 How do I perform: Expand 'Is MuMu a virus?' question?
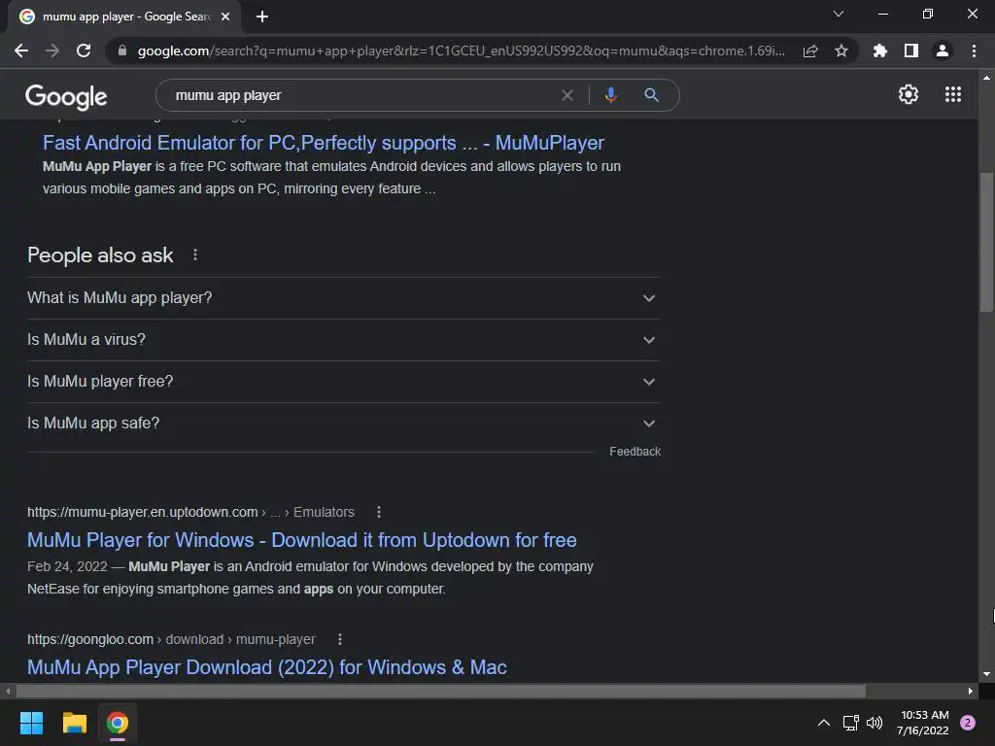tap(344, 340)
